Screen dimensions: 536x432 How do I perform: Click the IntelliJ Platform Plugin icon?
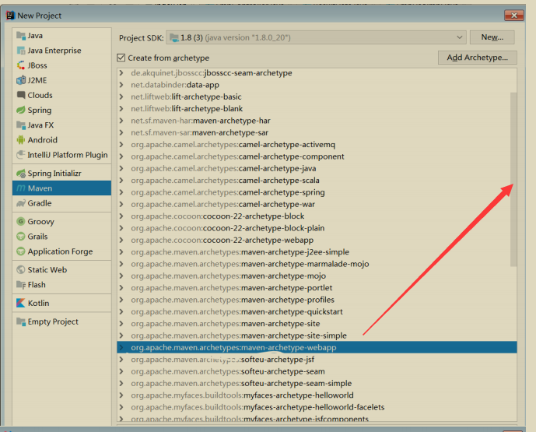pyautogui.click(x=21, y=155)
